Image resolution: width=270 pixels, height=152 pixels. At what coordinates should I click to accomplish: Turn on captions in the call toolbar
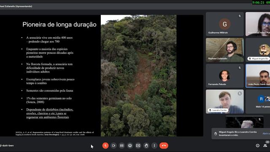(x=122, y=146)
